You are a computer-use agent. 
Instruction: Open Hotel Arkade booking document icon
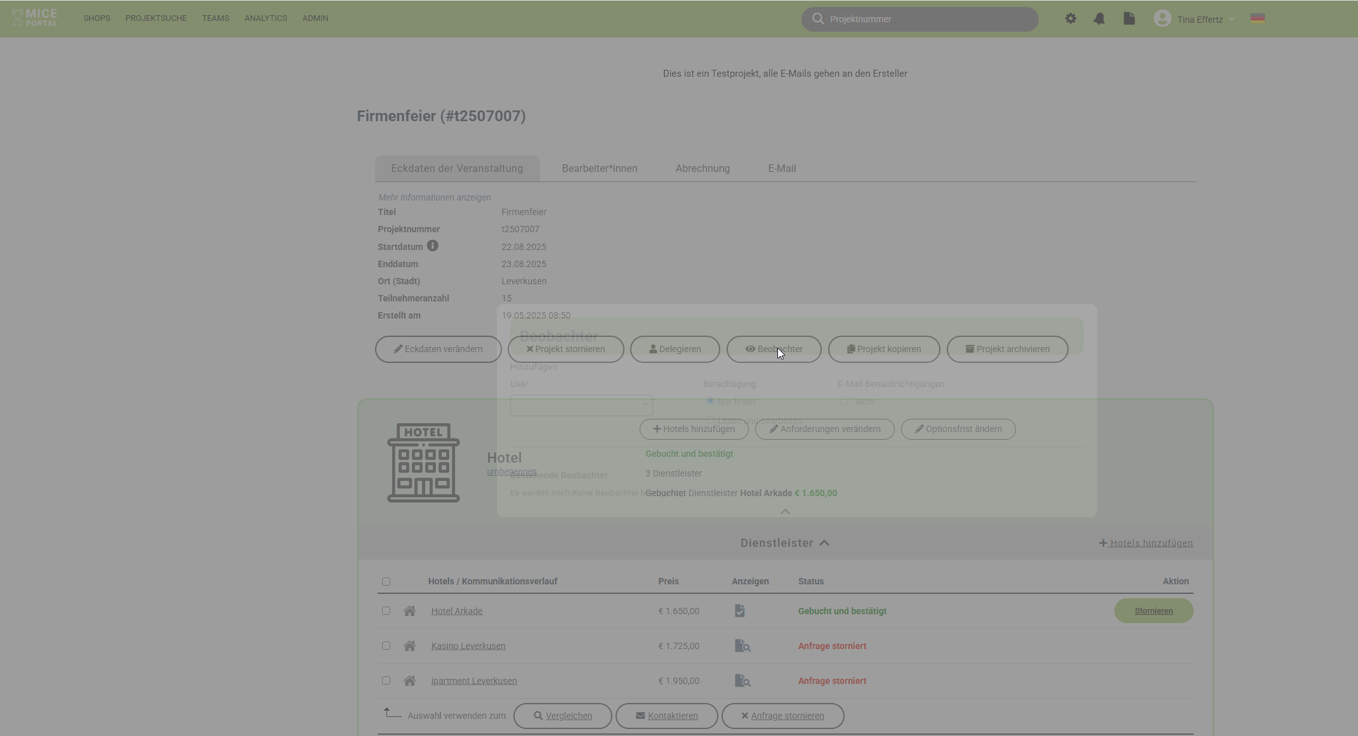(x=740, y=610)
